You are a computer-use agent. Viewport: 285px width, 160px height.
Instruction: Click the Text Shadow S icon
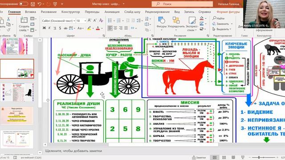tap(60, 28)
